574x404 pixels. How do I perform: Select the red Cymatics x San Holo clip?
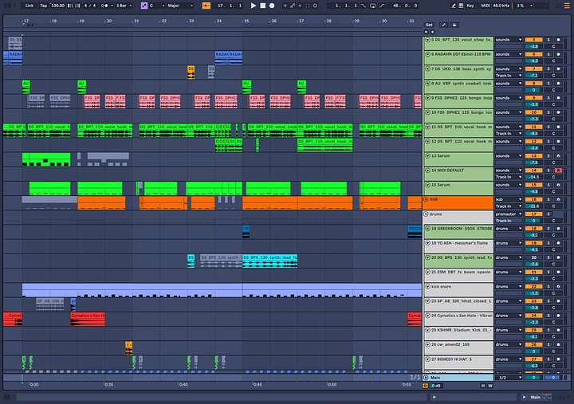point(88,319)
